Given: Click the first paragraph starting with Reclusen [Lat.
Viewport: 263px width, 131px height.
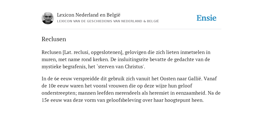Looking at the screenshot, I should 126,59.
